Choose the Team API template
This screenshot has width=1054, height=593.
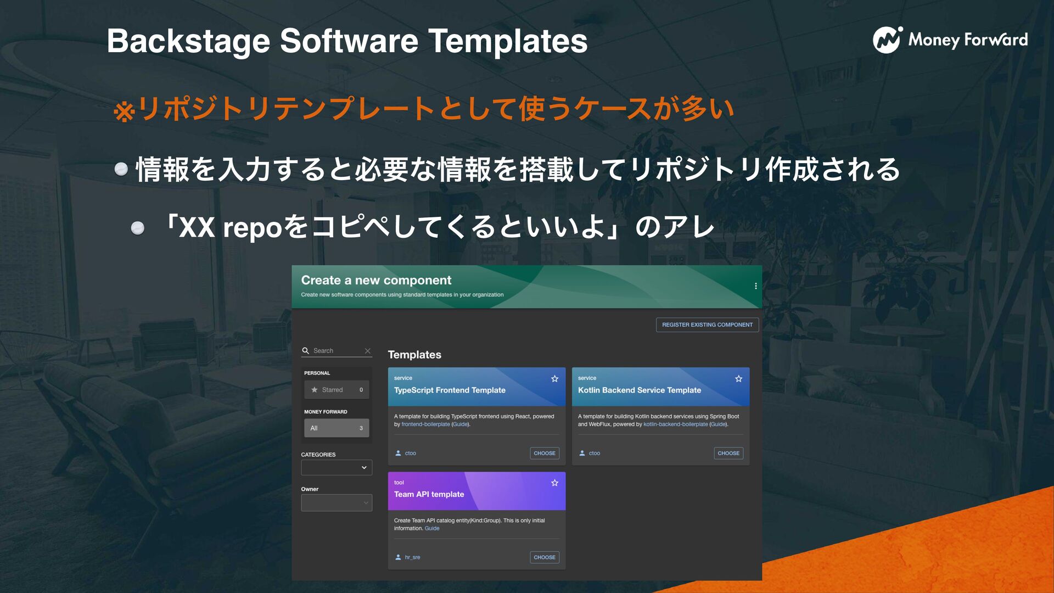(545, 557)
